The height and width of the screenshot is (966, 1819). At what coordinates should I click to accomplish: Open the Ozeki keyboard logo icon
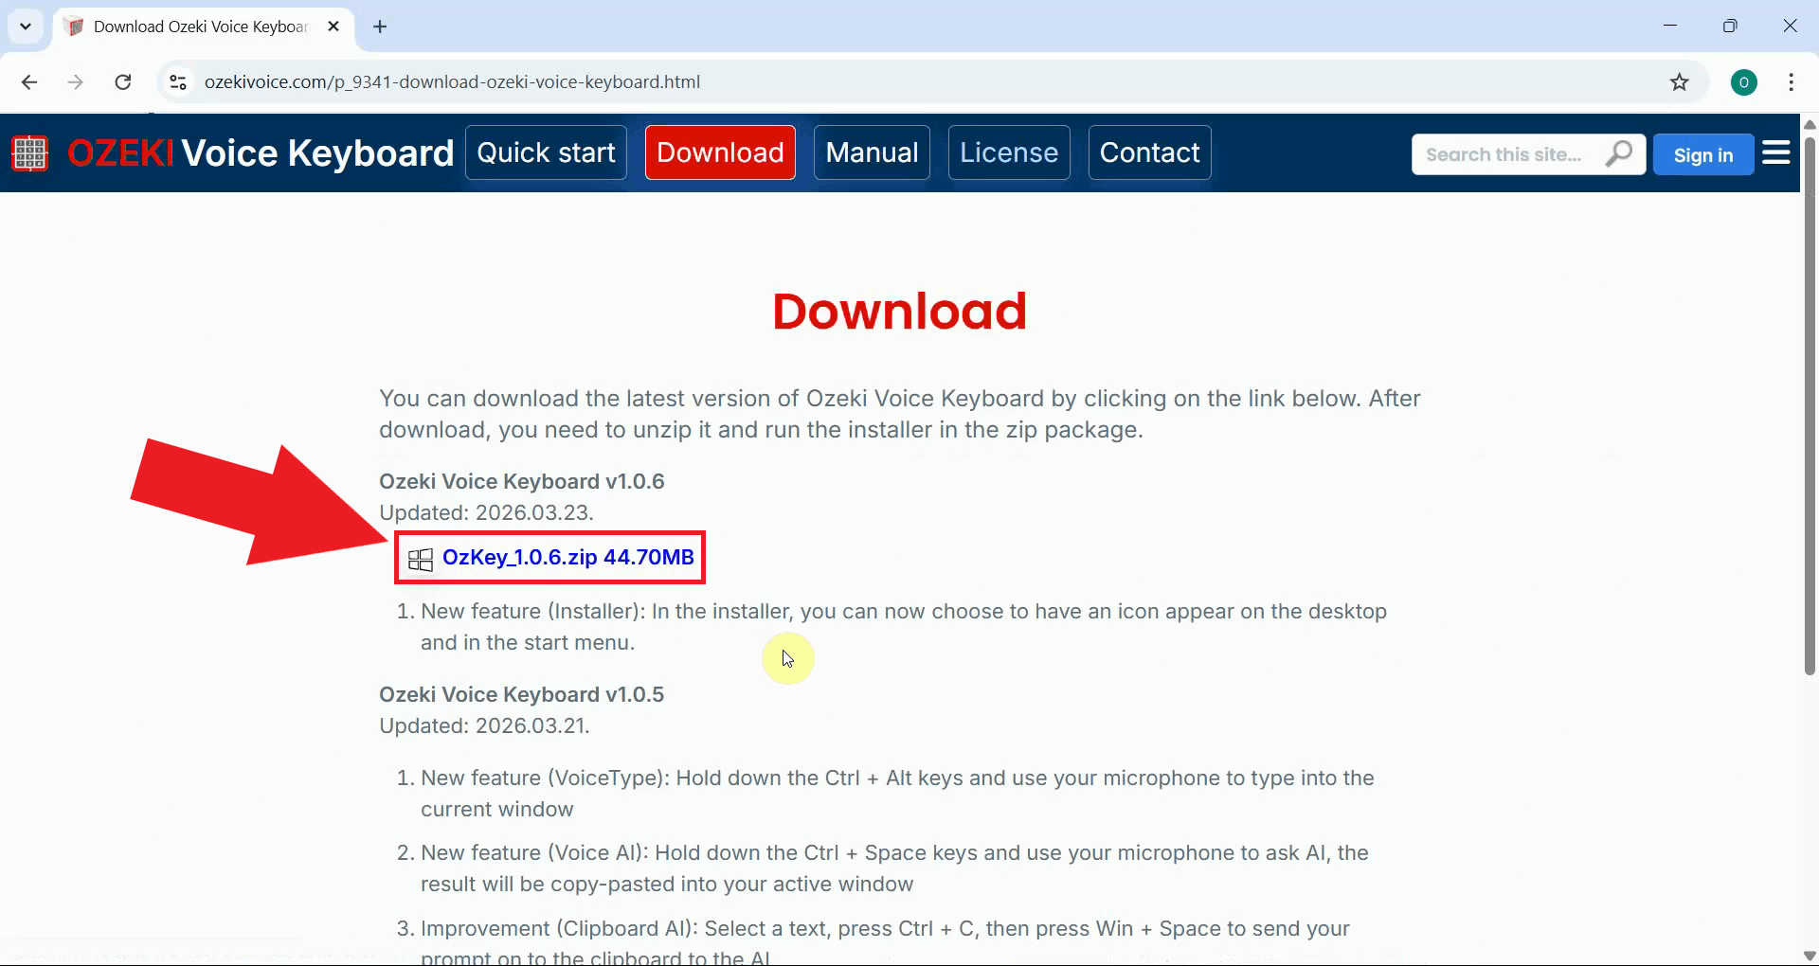(x=29, y=152)
